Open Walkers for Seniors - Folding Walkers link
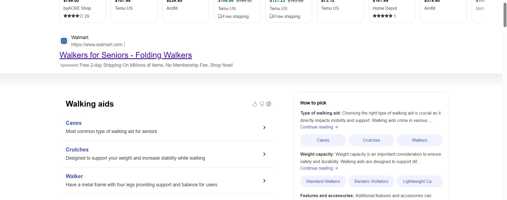 pyautogui.click(x=126, y=55)
